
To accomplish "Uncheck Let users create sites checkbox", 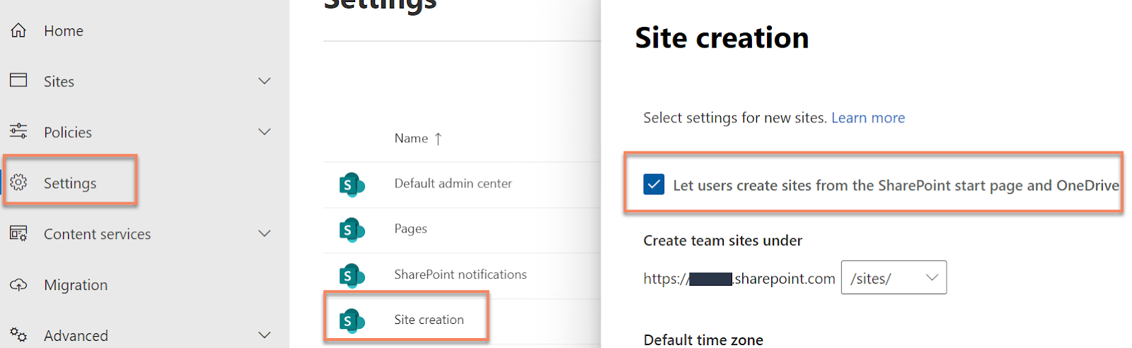I will coord(654,185).
